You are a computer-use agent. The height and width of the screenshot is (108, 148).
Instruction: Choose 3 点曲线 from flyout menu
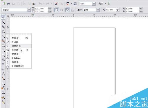pos(19,66)
